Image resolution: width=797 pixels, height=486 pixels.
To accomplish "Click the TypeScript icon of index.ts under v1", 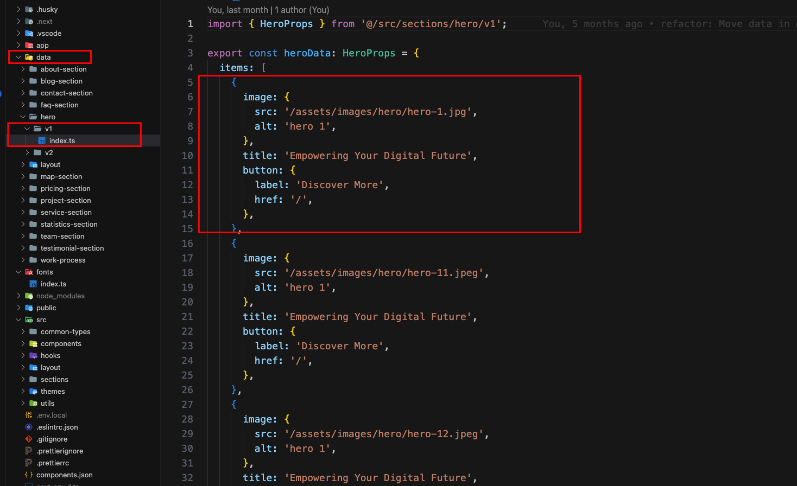I will (42, 141).
